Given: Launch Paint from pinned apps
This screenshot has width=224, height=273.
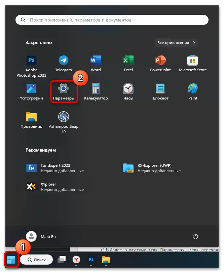Looking at the screenshot, I should pos(193,92).
